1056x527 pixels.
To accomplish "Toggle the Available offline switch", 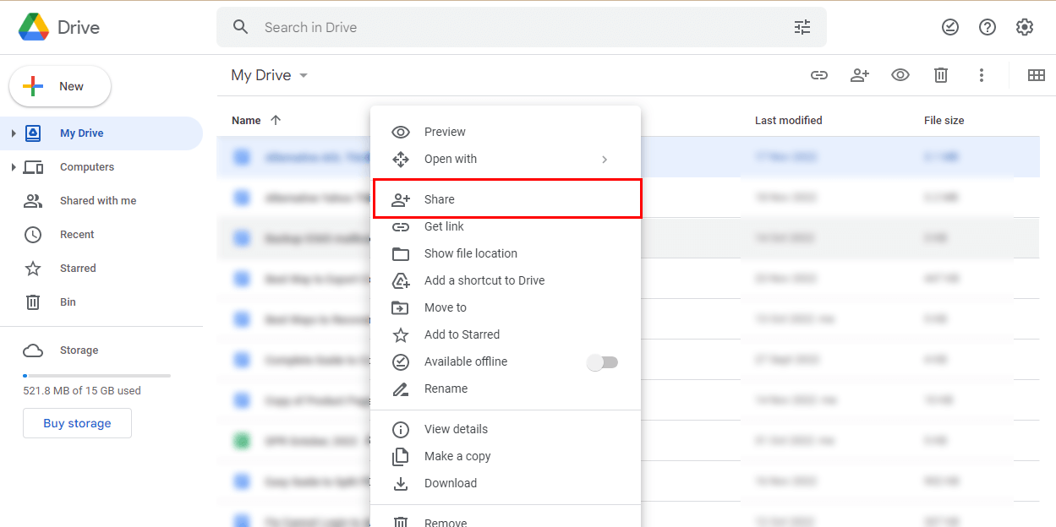I will coord(603,362).
